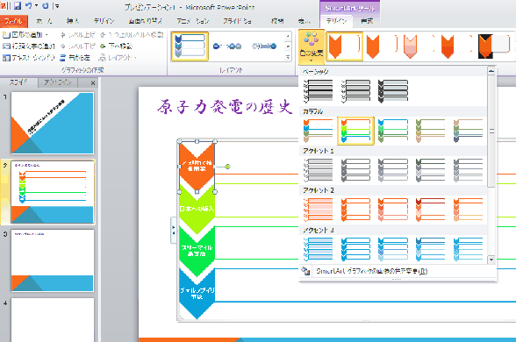Choose the first アクセント 1 color option

coord(319,170)
